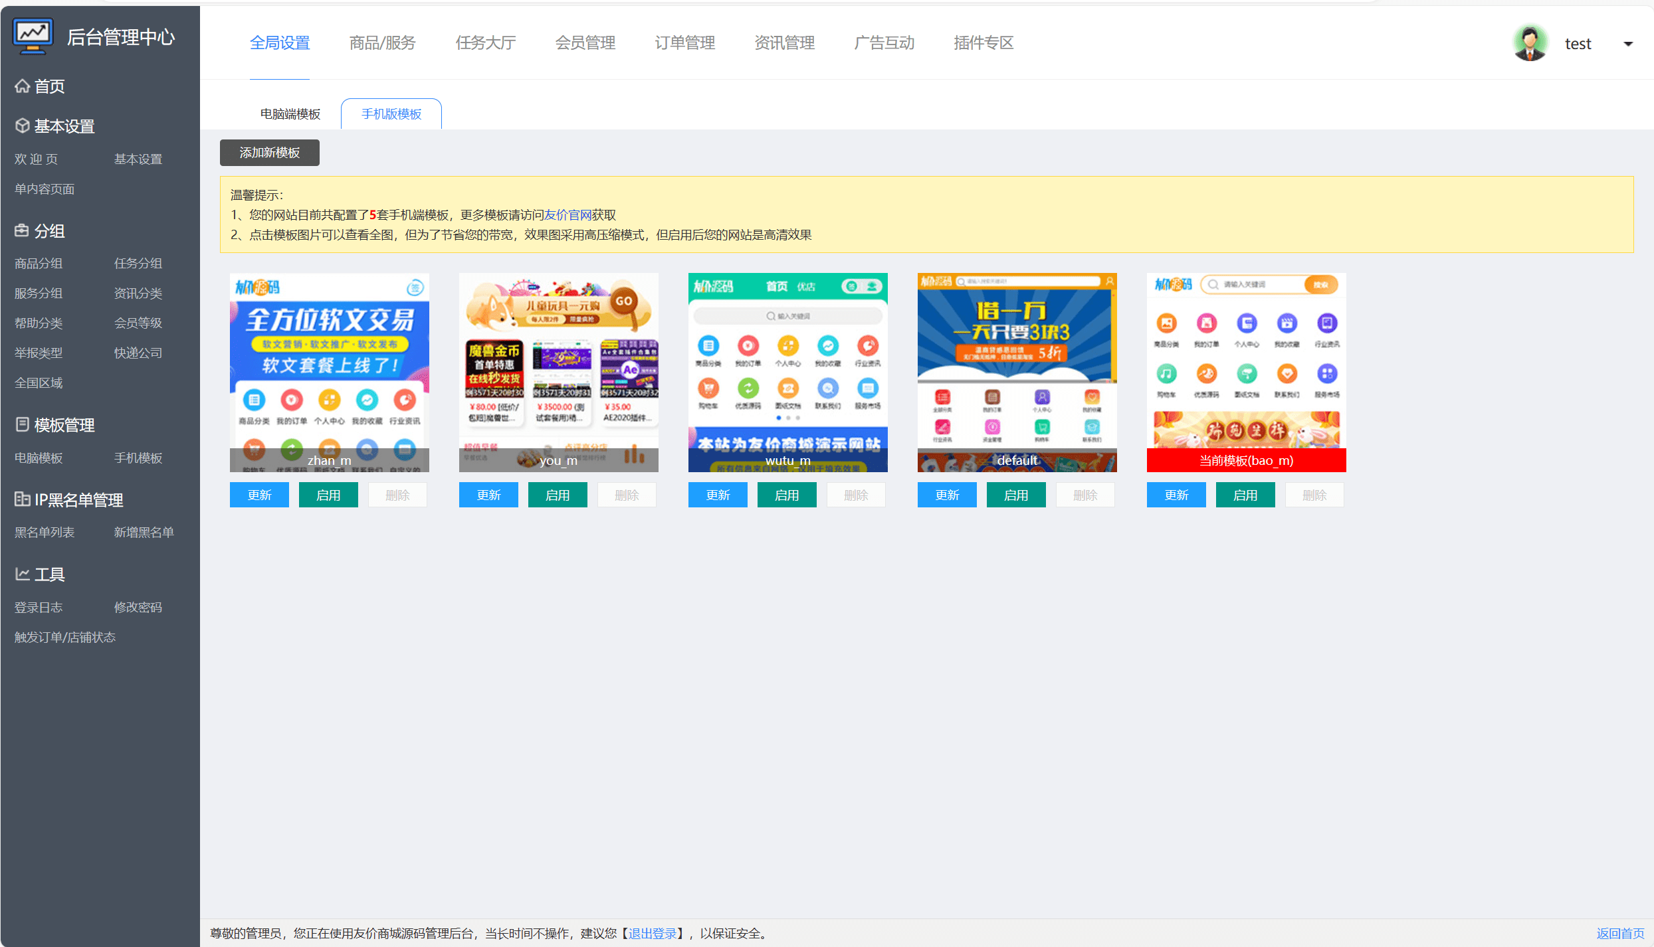Click 启用 under the zhan_m template
This screenshot has width=1654, height=947.
point(328,495)
